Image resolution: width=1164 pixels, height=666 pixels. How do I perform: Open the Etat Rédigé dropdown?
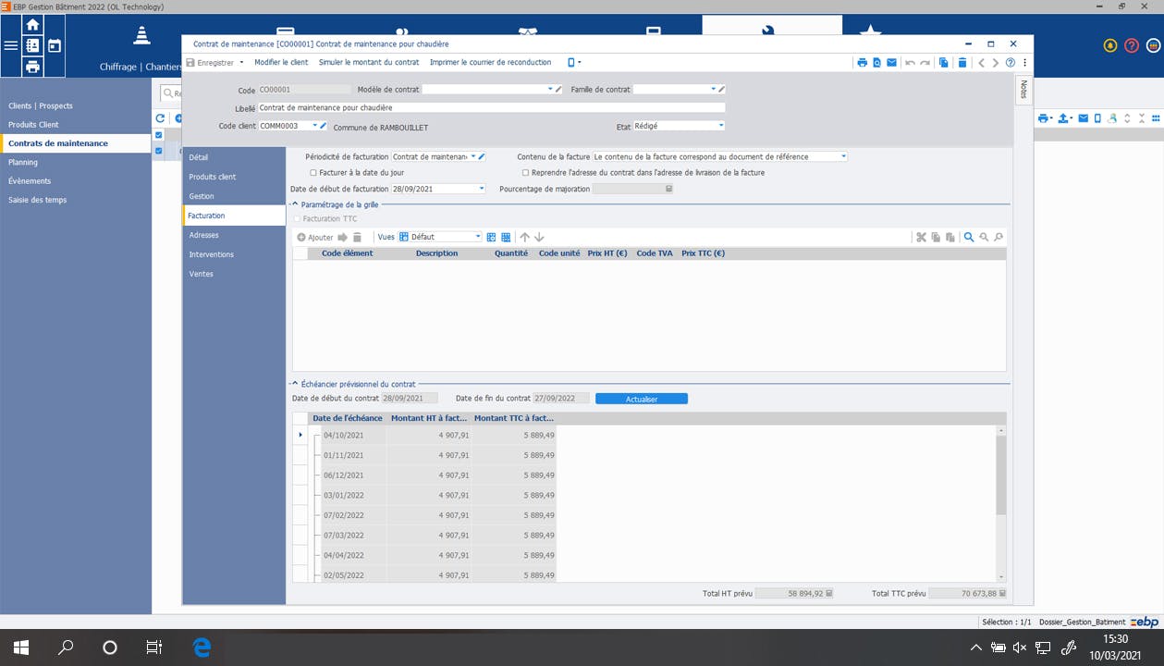(x=721, y=126)
